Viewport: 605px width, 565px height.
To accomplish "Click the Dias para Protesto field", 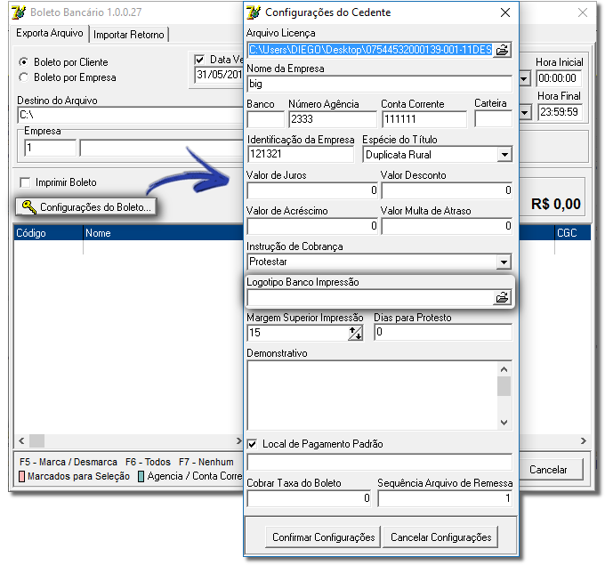I will (x=443, y=332).
